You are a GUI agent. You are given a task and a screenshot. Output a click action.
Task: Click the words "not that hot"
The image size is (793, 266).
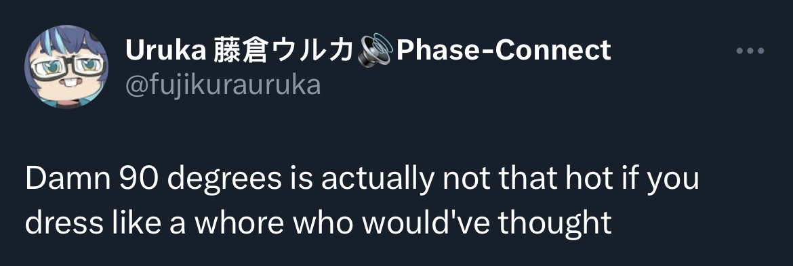(x=535, y=178)
